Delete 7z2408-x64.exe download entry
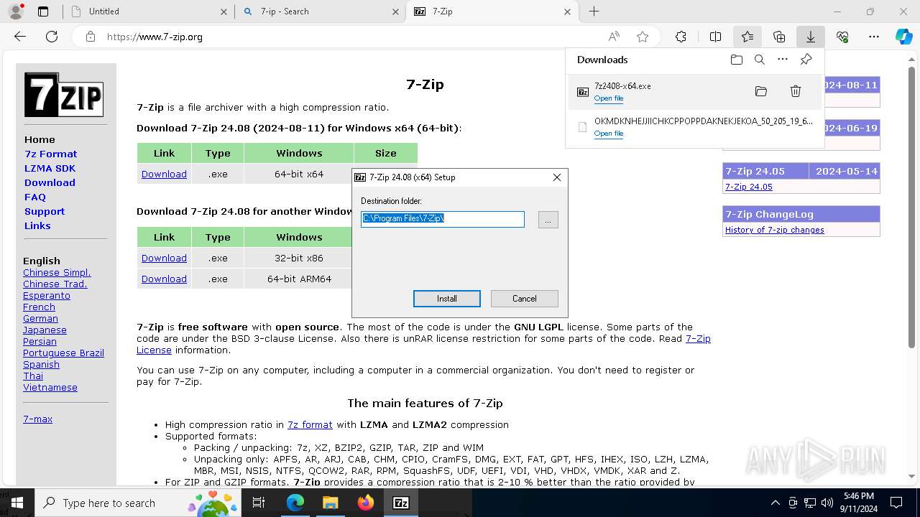920x517 pixels. point(796,91)
